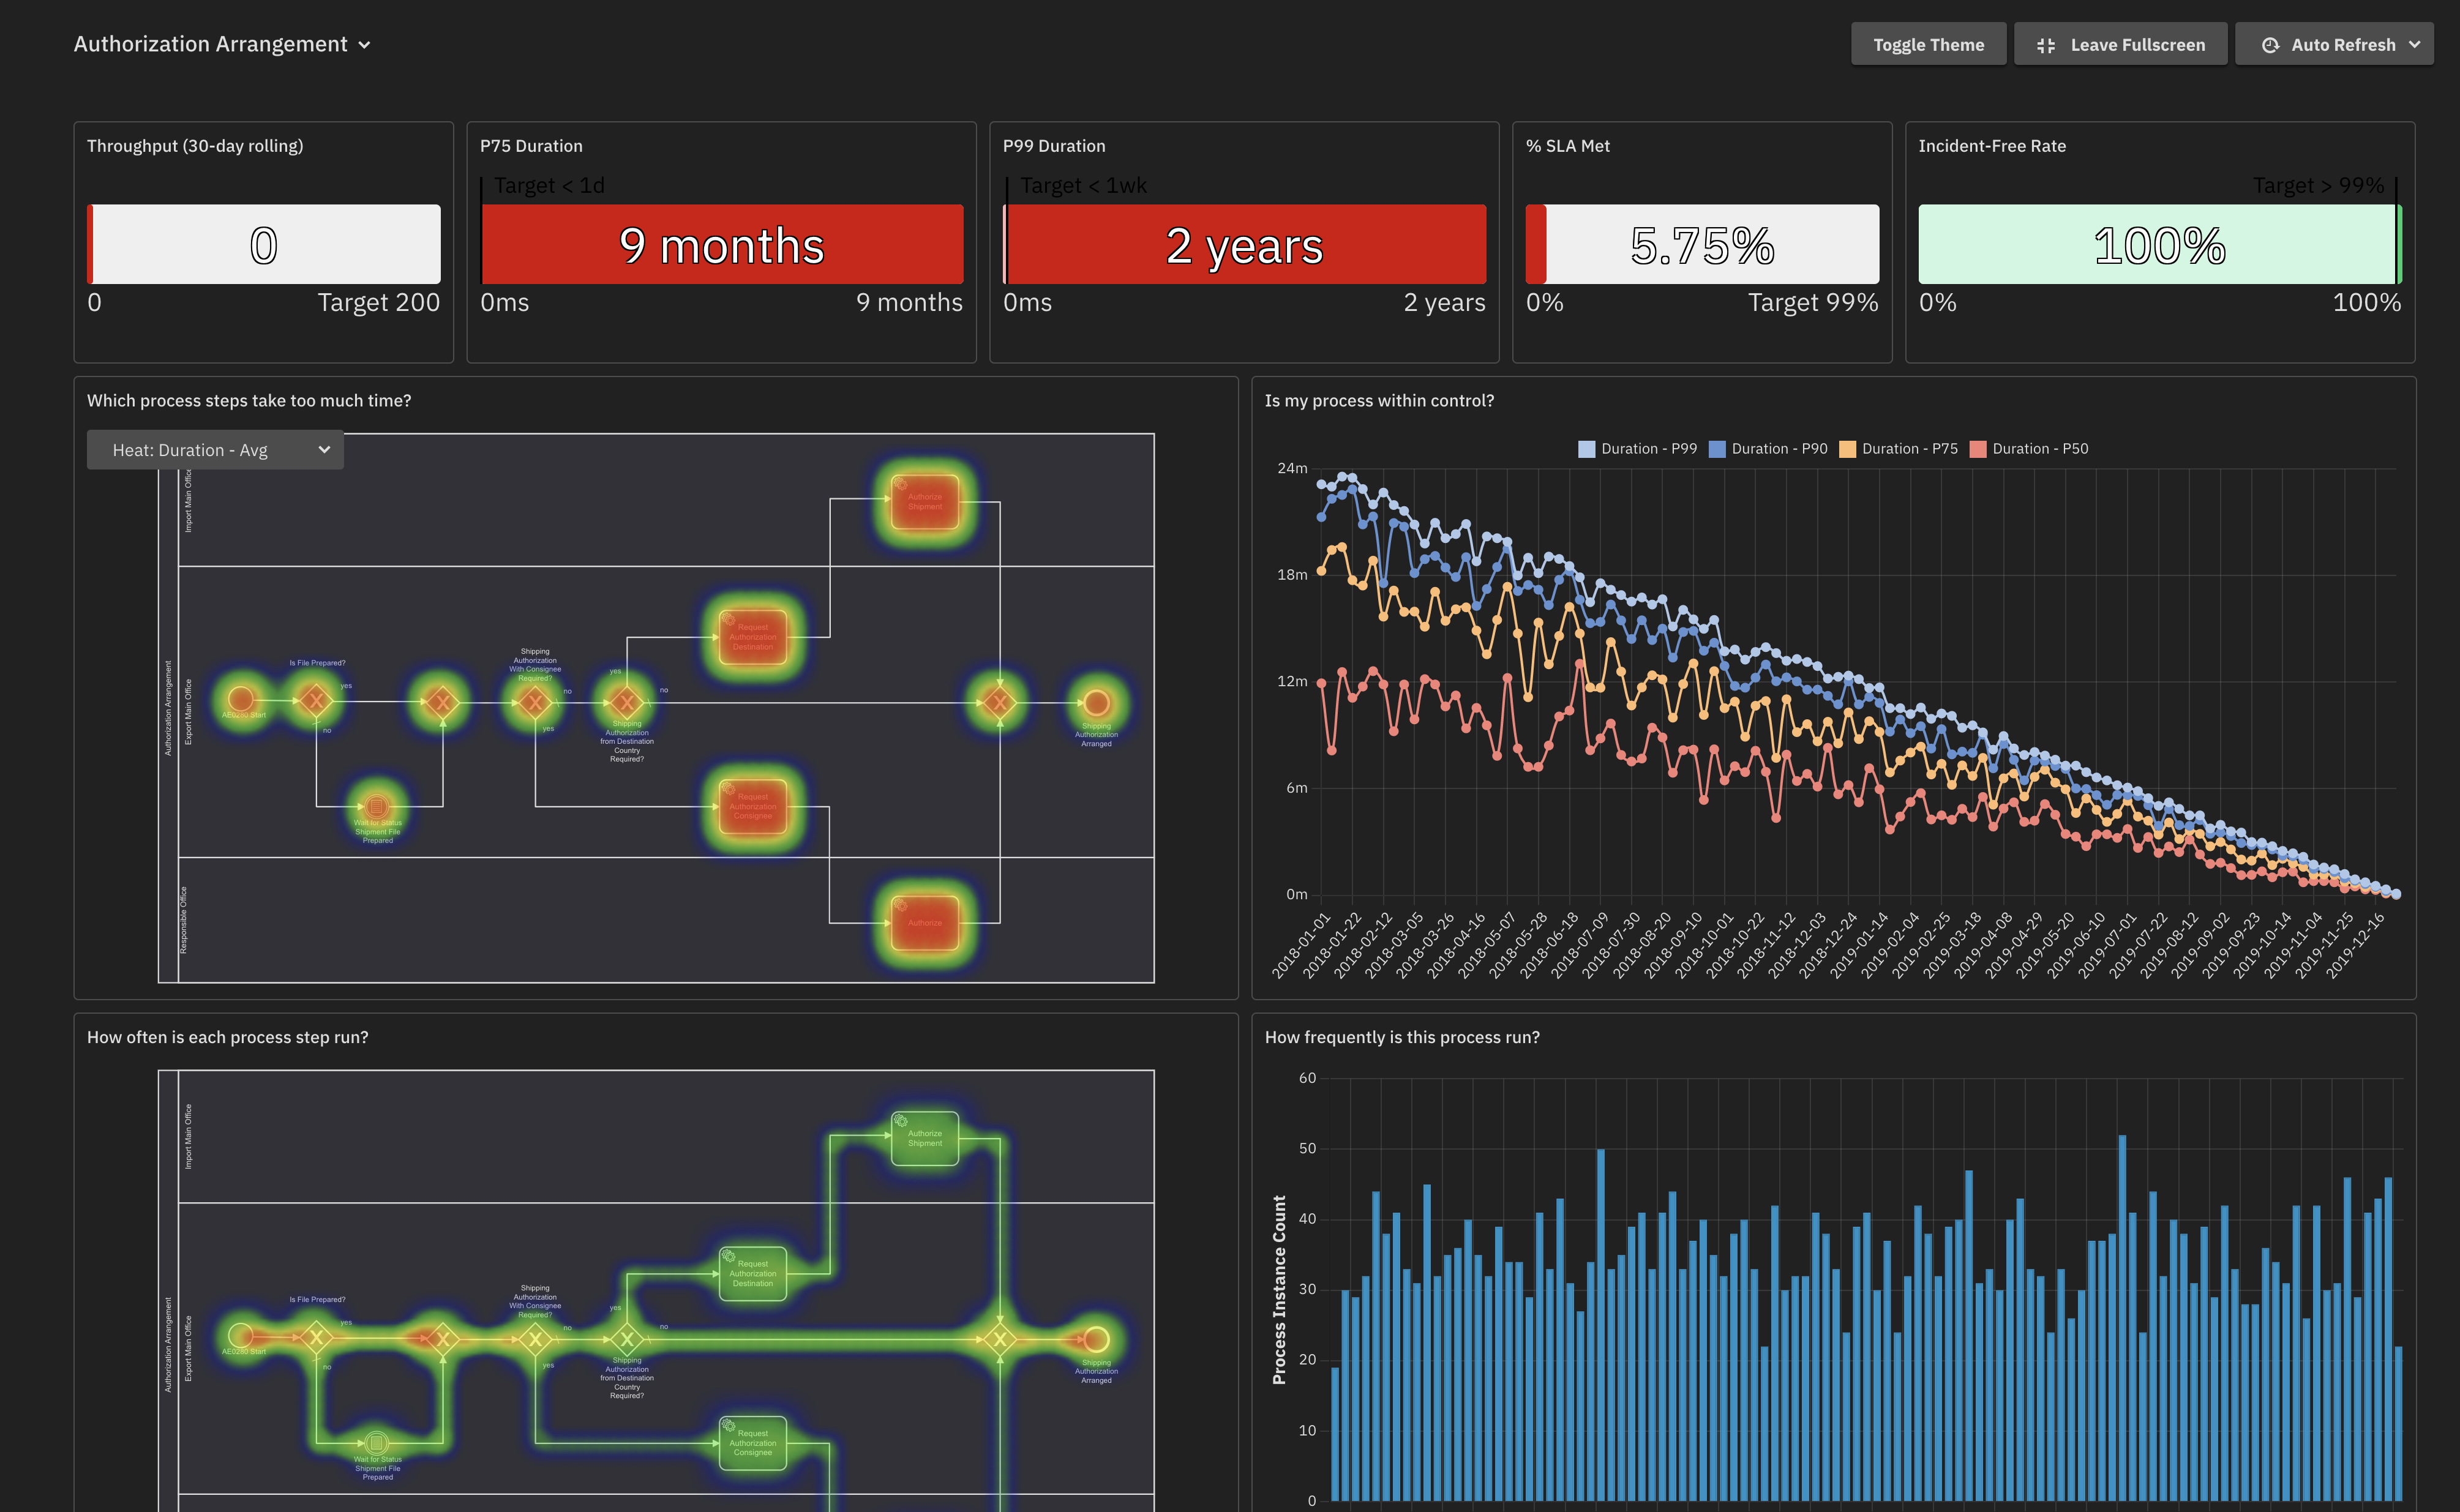
Task: Toggle Duration - P90 legend series
Action: click(1778, 449)
